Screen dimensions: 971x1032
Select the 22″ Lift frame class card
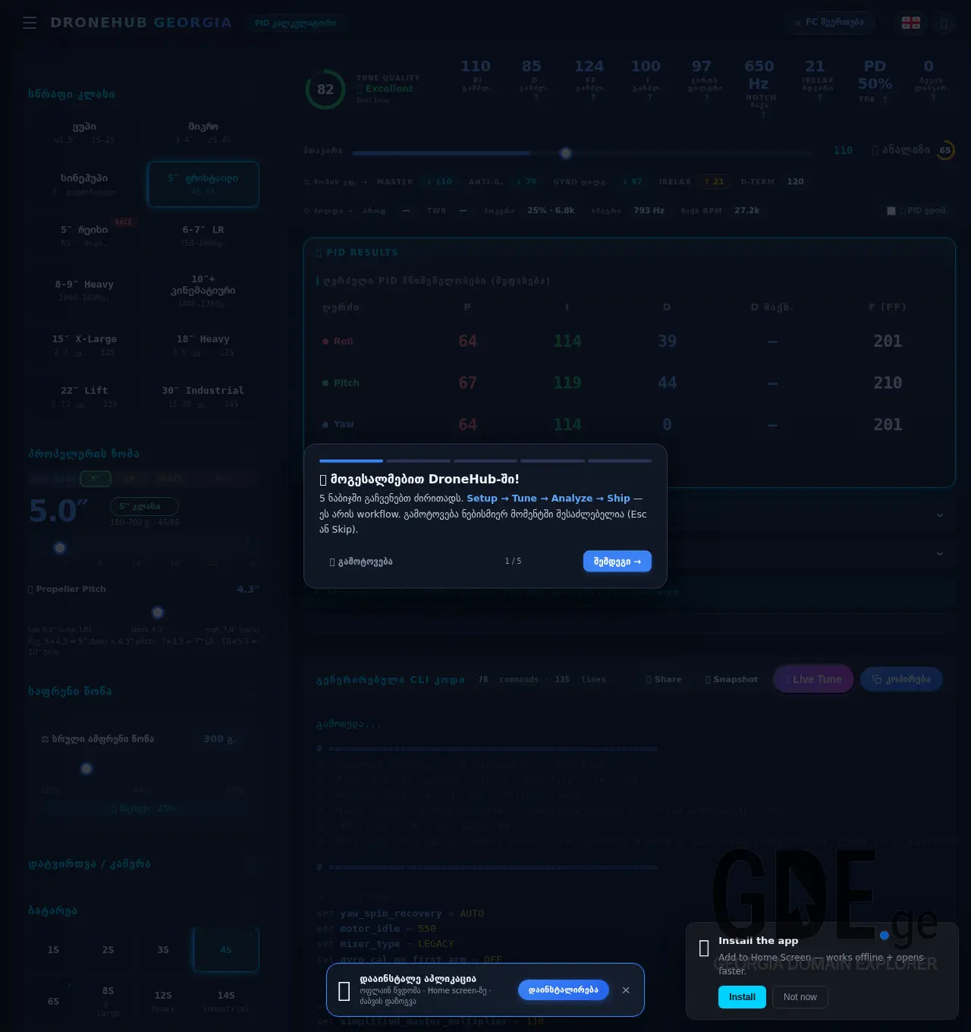(84, 396)
